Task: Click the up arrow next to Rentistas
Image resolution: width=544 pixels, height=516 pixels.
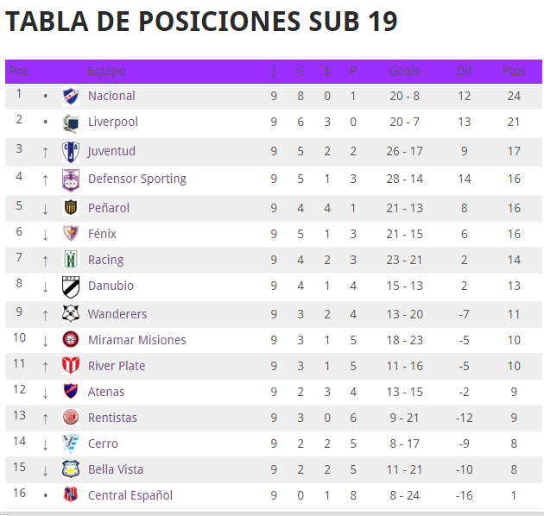Action: (x=45, y=418)
